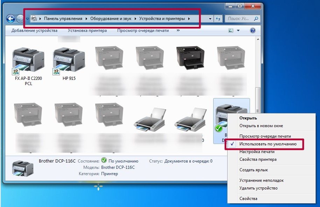Screen dimensions: 320x207
Task: Click the views icon on the toolbar
Action: click(231, 30)
